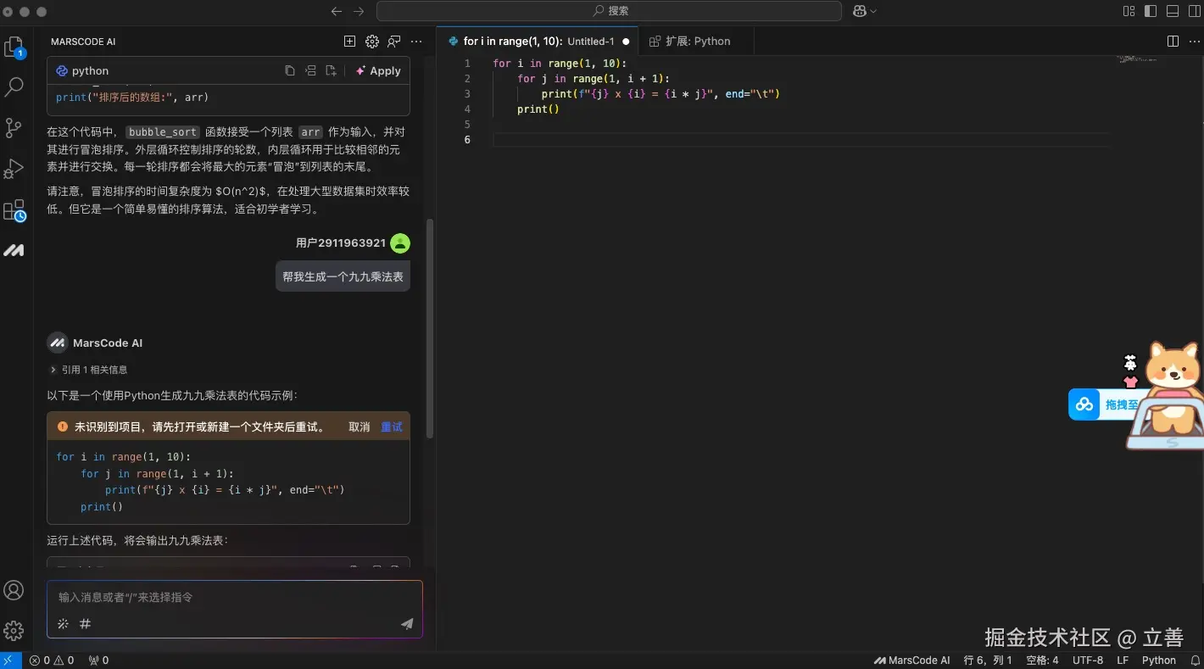Open the Run and Debug panel
Viewport: 1204px width, 669px height.
[14, 168]
